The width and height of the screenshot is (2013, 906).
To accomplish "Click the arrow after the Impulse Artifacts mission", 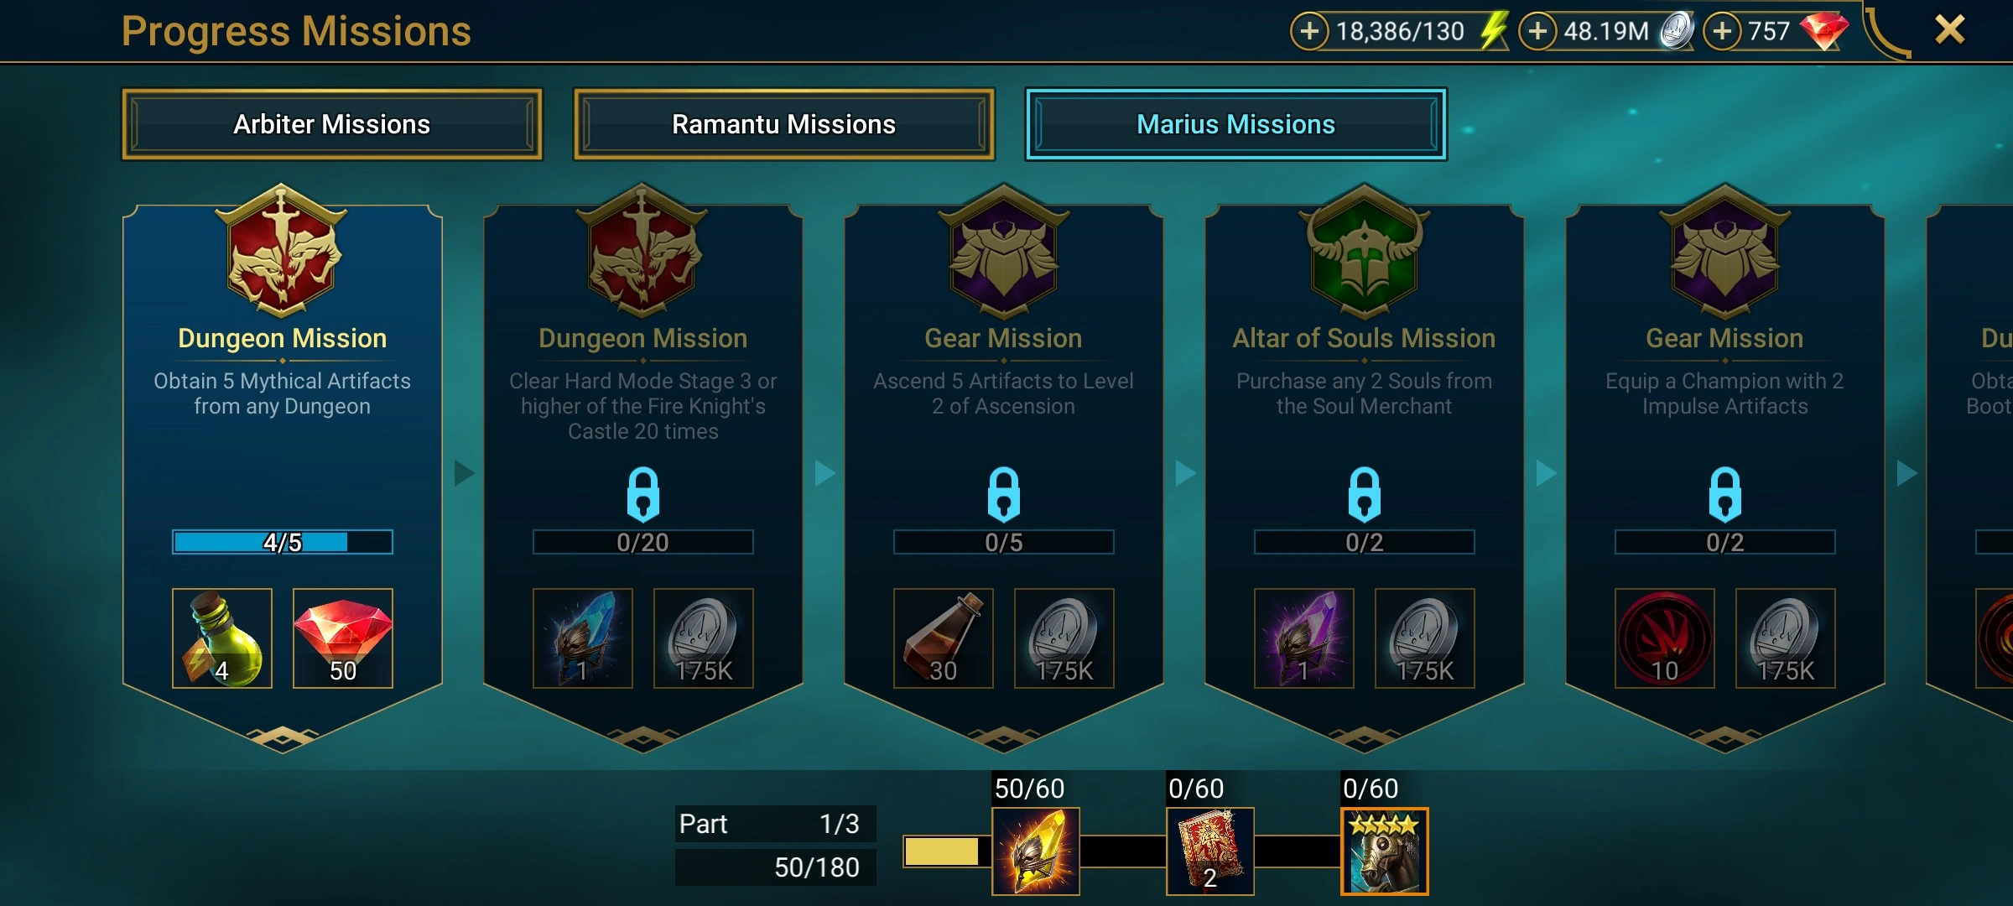I will (1906, 473).
